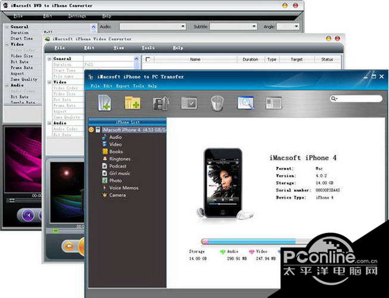Open Settings menu in DVD to iPhone Converter
The height and width of the screenshot is (298, 389).
(77, 16)
